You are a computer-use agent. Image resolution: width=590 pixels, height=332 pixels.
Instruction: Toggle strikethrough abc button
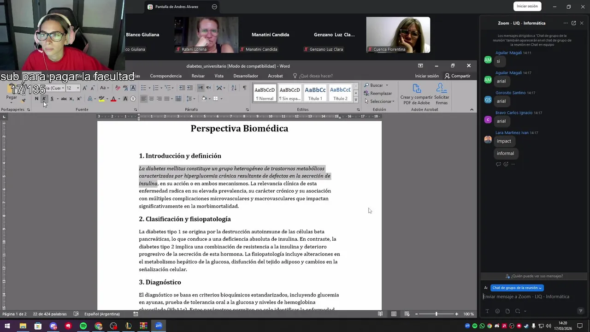tap(64, 99)
